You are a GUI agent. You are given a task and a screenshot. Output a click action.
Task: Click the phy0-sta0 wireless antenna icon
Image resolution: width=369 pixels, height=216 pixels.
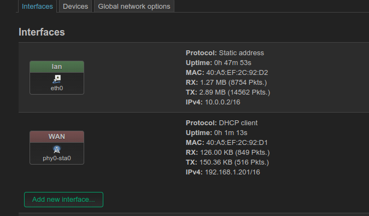[x=57, y=149]
